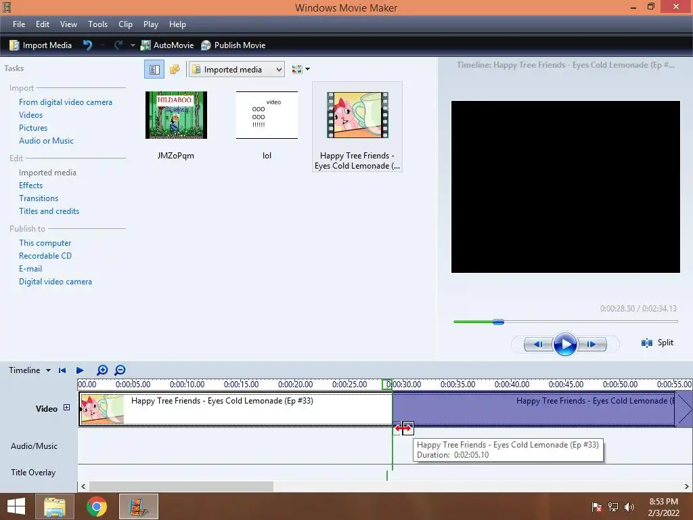Click the preview seek bar handle

coord(498,322)
